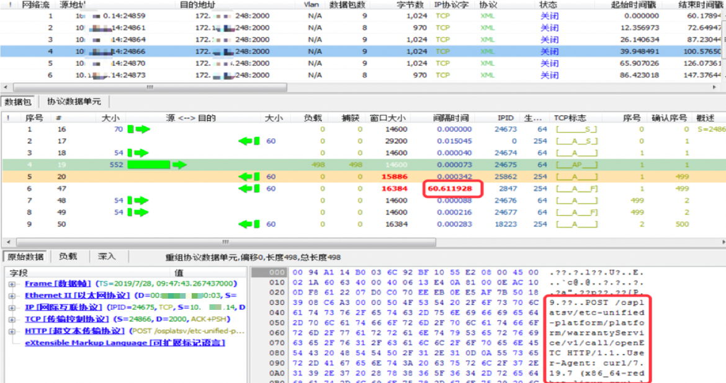
Task: Select the 原始数据 tab
Action: click(25, 257)
